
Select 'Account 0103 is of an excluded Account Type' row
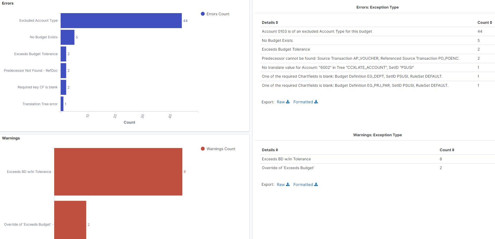(377, 32)
